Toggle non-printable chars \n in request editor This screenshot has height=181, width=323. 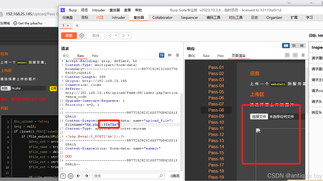pyautogui.click(x=170, y=55)
